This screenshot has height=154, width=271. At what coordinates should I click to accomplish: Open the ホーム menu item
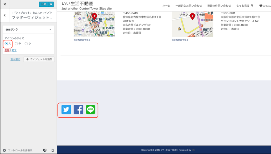(166, 6)
